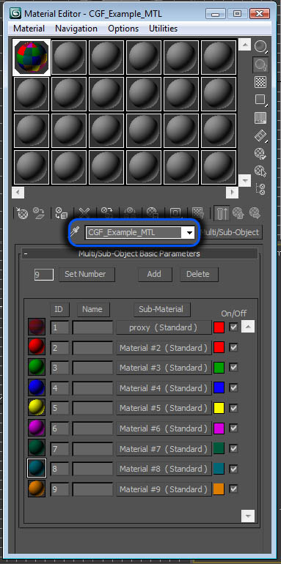Screen dimensions: 281x564
Task: Toggle On/Off checkbox for Material #7
Action: click(234, 448)
